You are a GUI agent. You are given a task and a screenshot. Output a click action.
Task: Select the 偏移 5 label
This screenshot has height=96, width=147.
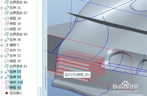click(14, 45)
